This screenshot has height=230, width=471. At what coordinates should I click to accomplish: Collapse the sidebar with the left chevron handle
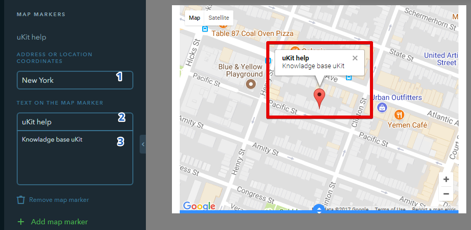pos(143,144)
